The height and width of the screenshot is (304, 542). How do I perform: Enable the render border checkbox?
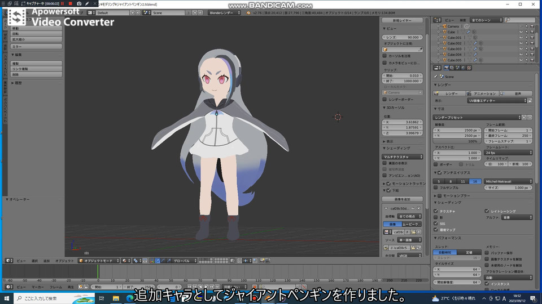coord(384,99)
